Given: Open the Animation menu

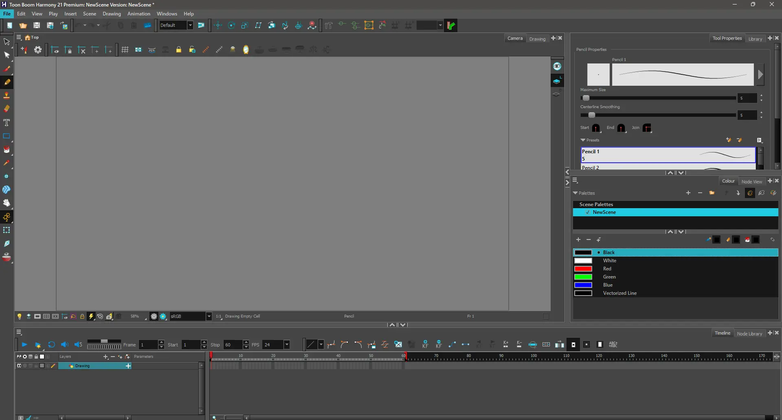Looking at the screenshot, I should coord(138,14).
